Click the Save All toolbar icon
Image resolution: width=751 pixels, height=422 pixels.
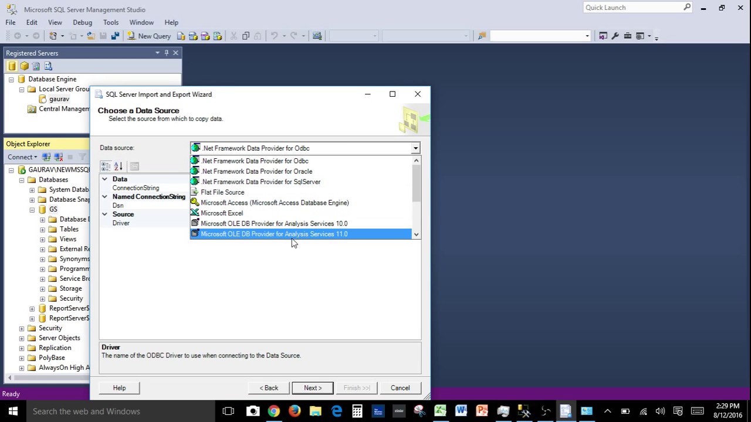(115, 36)
